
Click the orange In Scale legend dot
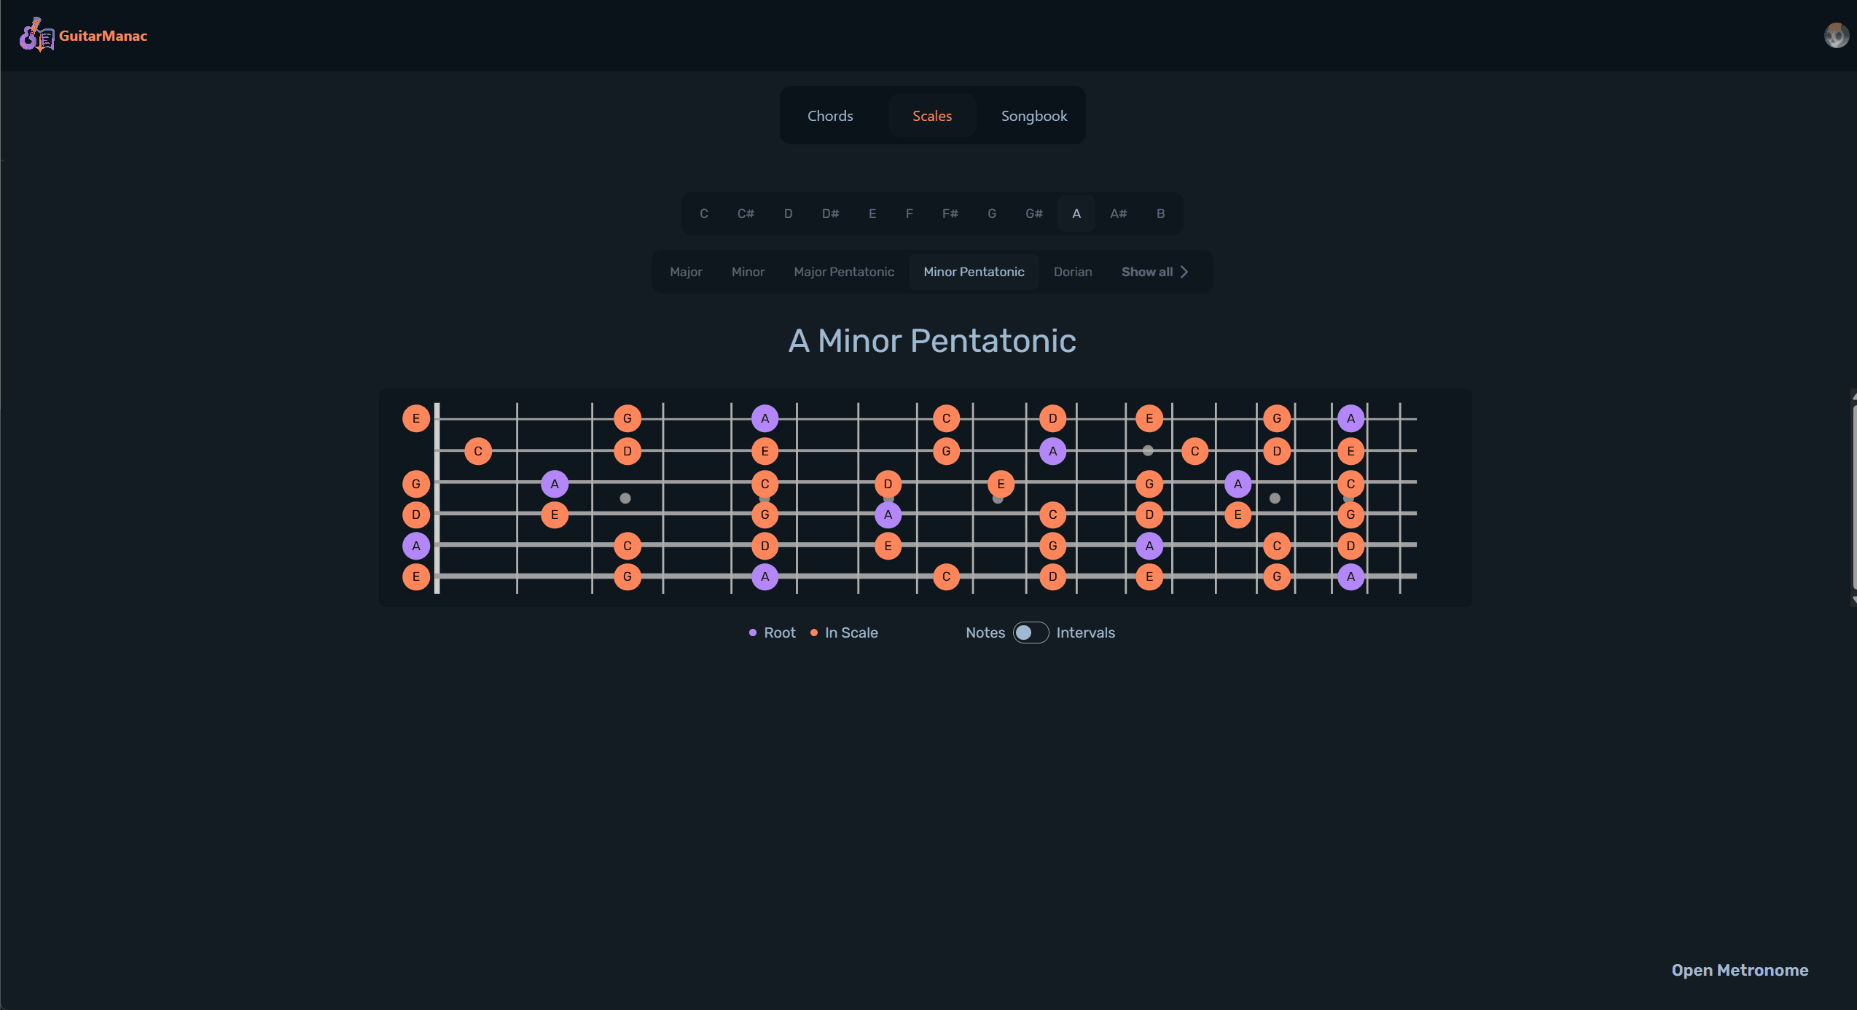[x=814, y=633]
